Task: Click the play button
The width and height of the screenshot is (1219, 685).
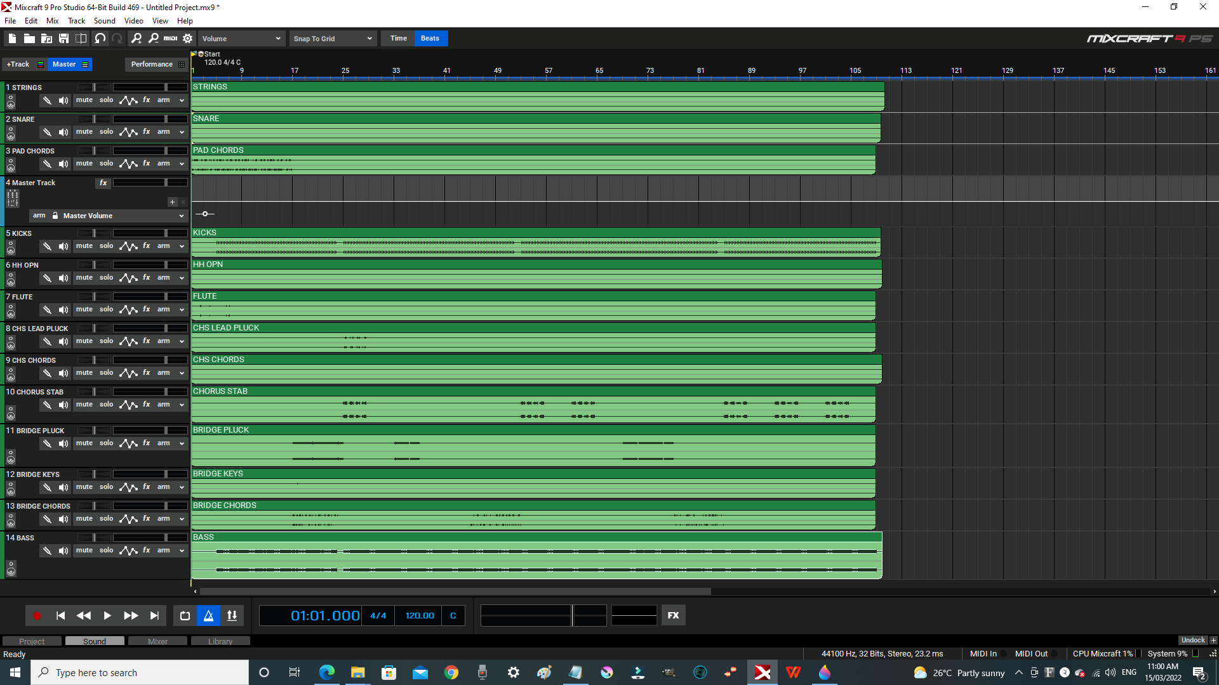Action: (107, 616)
